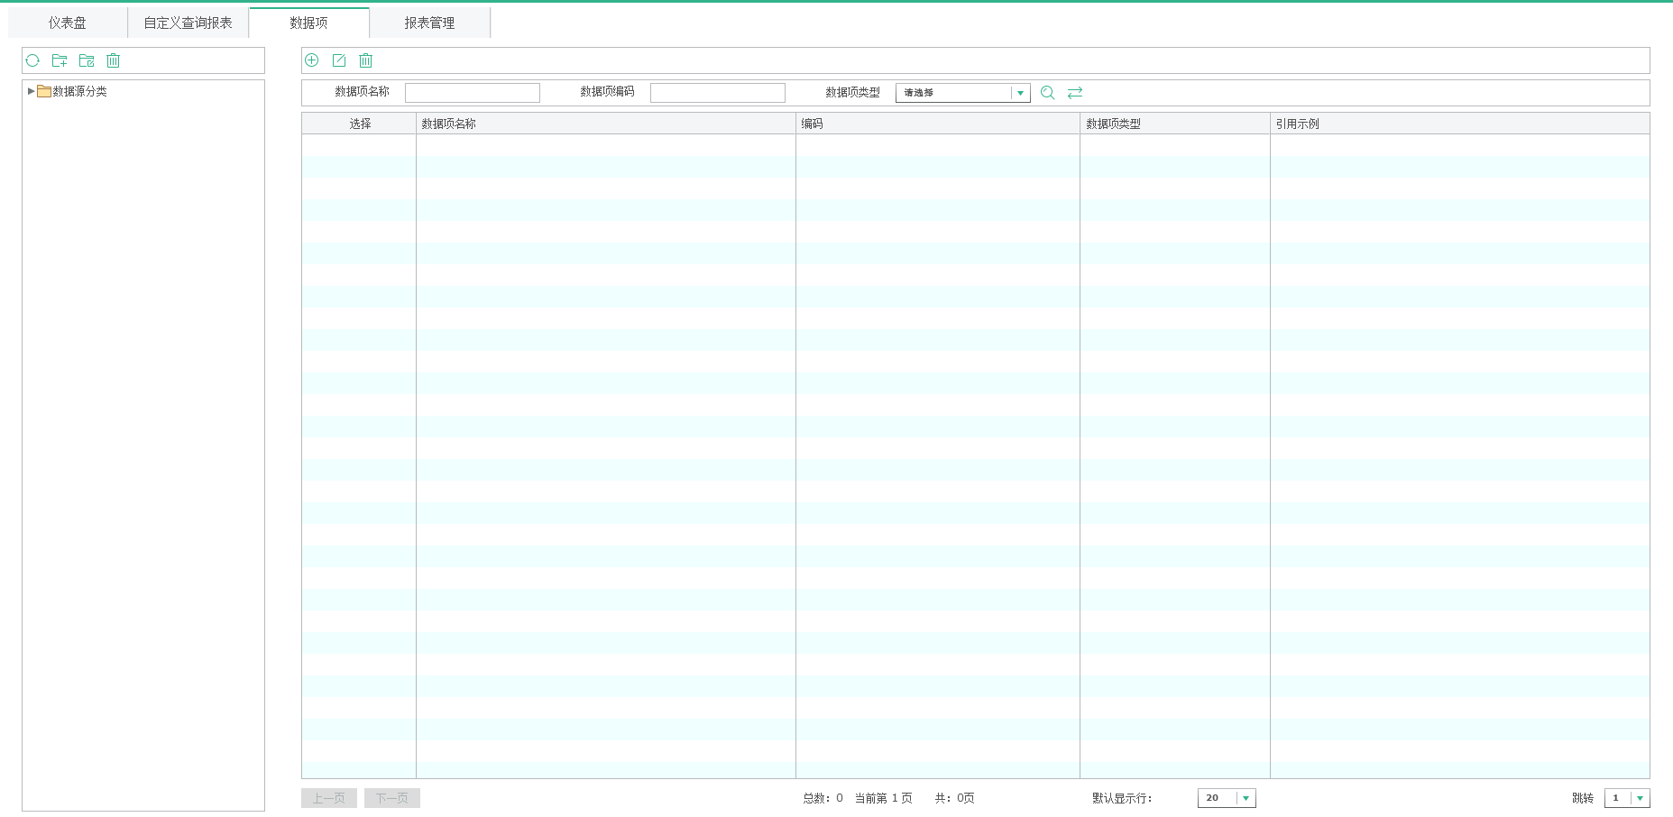The image size is (1673, 817).
Task: Click the 下一页 button
Action: 392,798
